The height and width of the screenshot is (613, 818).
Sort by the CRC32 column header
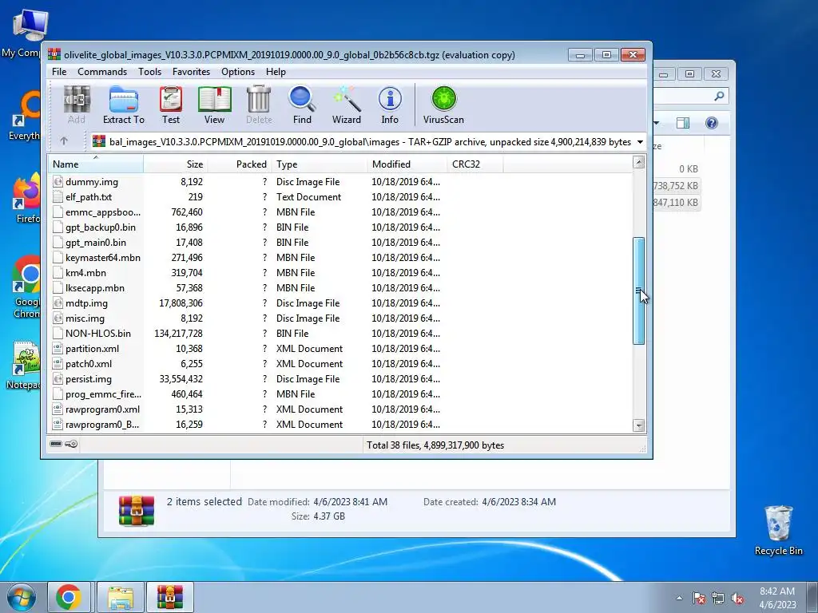475,164
